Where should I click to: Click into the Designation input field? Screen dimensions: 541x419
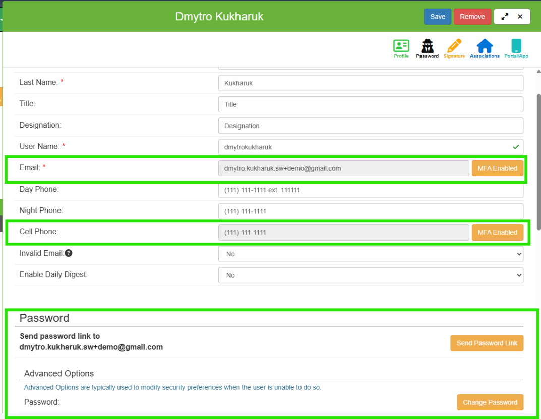[371, 126]
